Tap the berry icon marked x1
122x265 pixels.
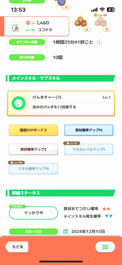(61, 3)
